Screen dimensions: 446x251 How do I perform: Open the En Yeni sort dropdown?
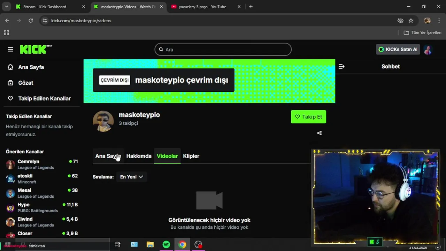tap(131, 177)
